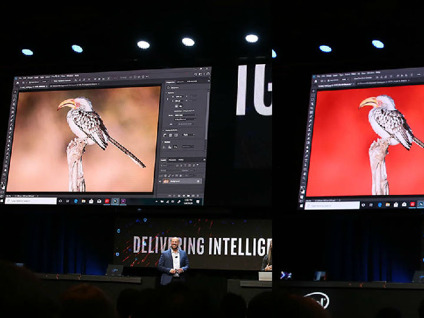Open the guide line style dropdown in Guides
424x318 pixels.
[188, 147]
